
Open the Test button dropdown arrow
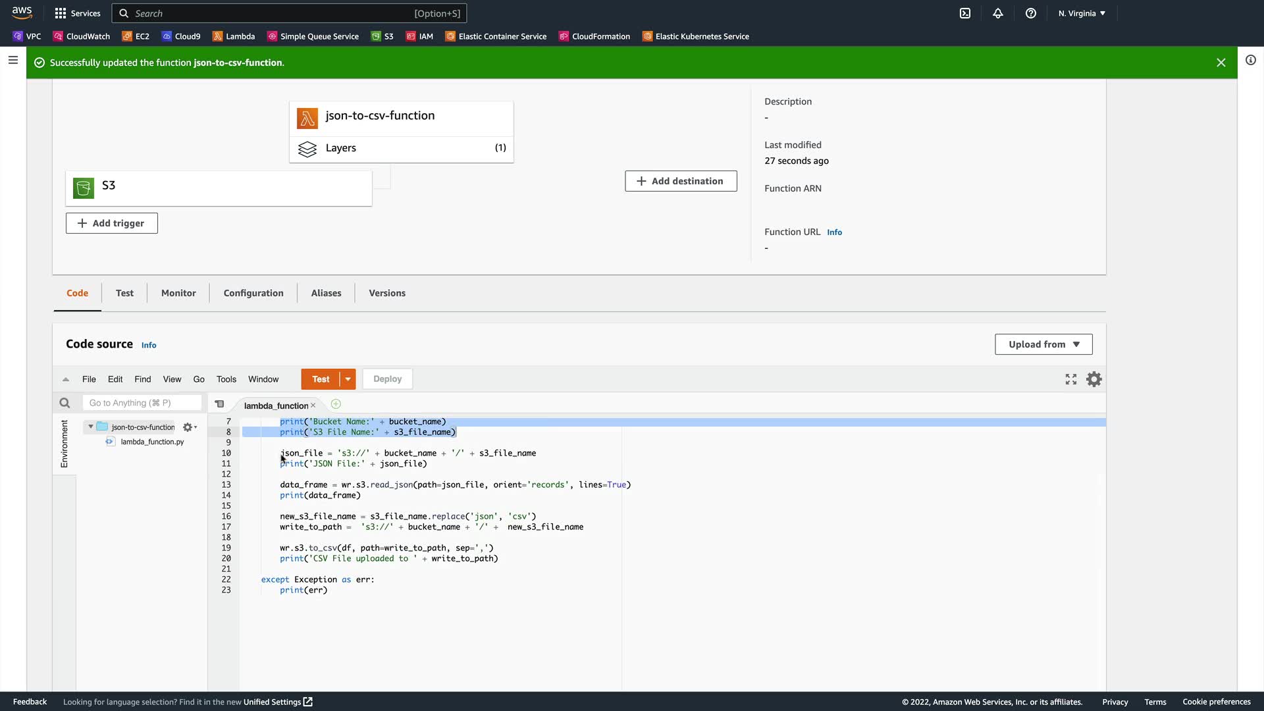[x=348, y=379]
